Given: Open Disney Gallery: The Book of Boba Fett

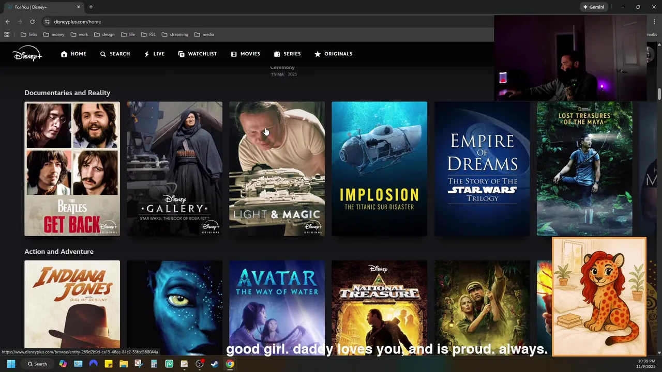Looking at the screenshot, I should 174,168.
